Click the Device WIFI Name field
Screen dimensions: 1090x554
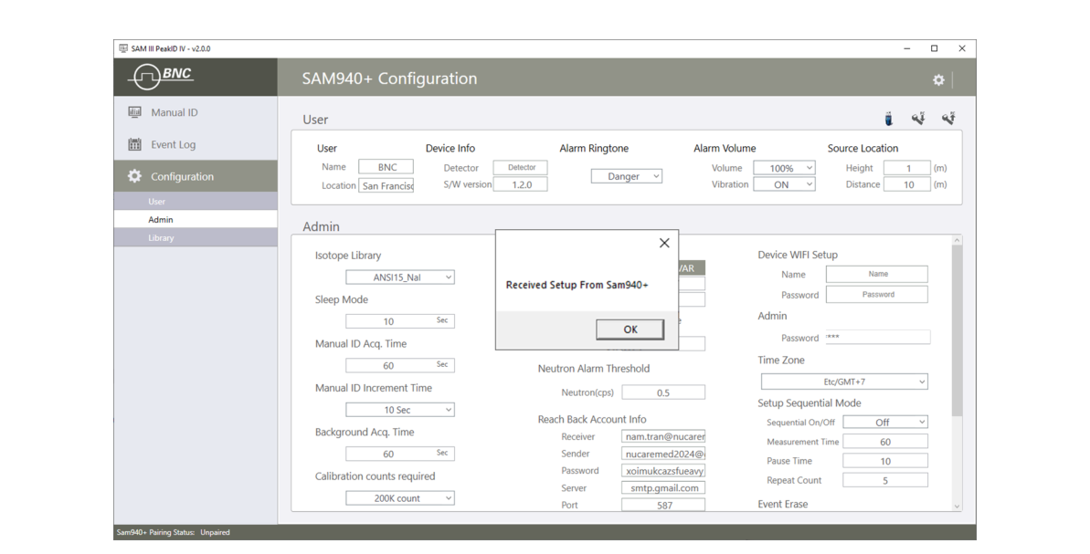coord(877,274)
